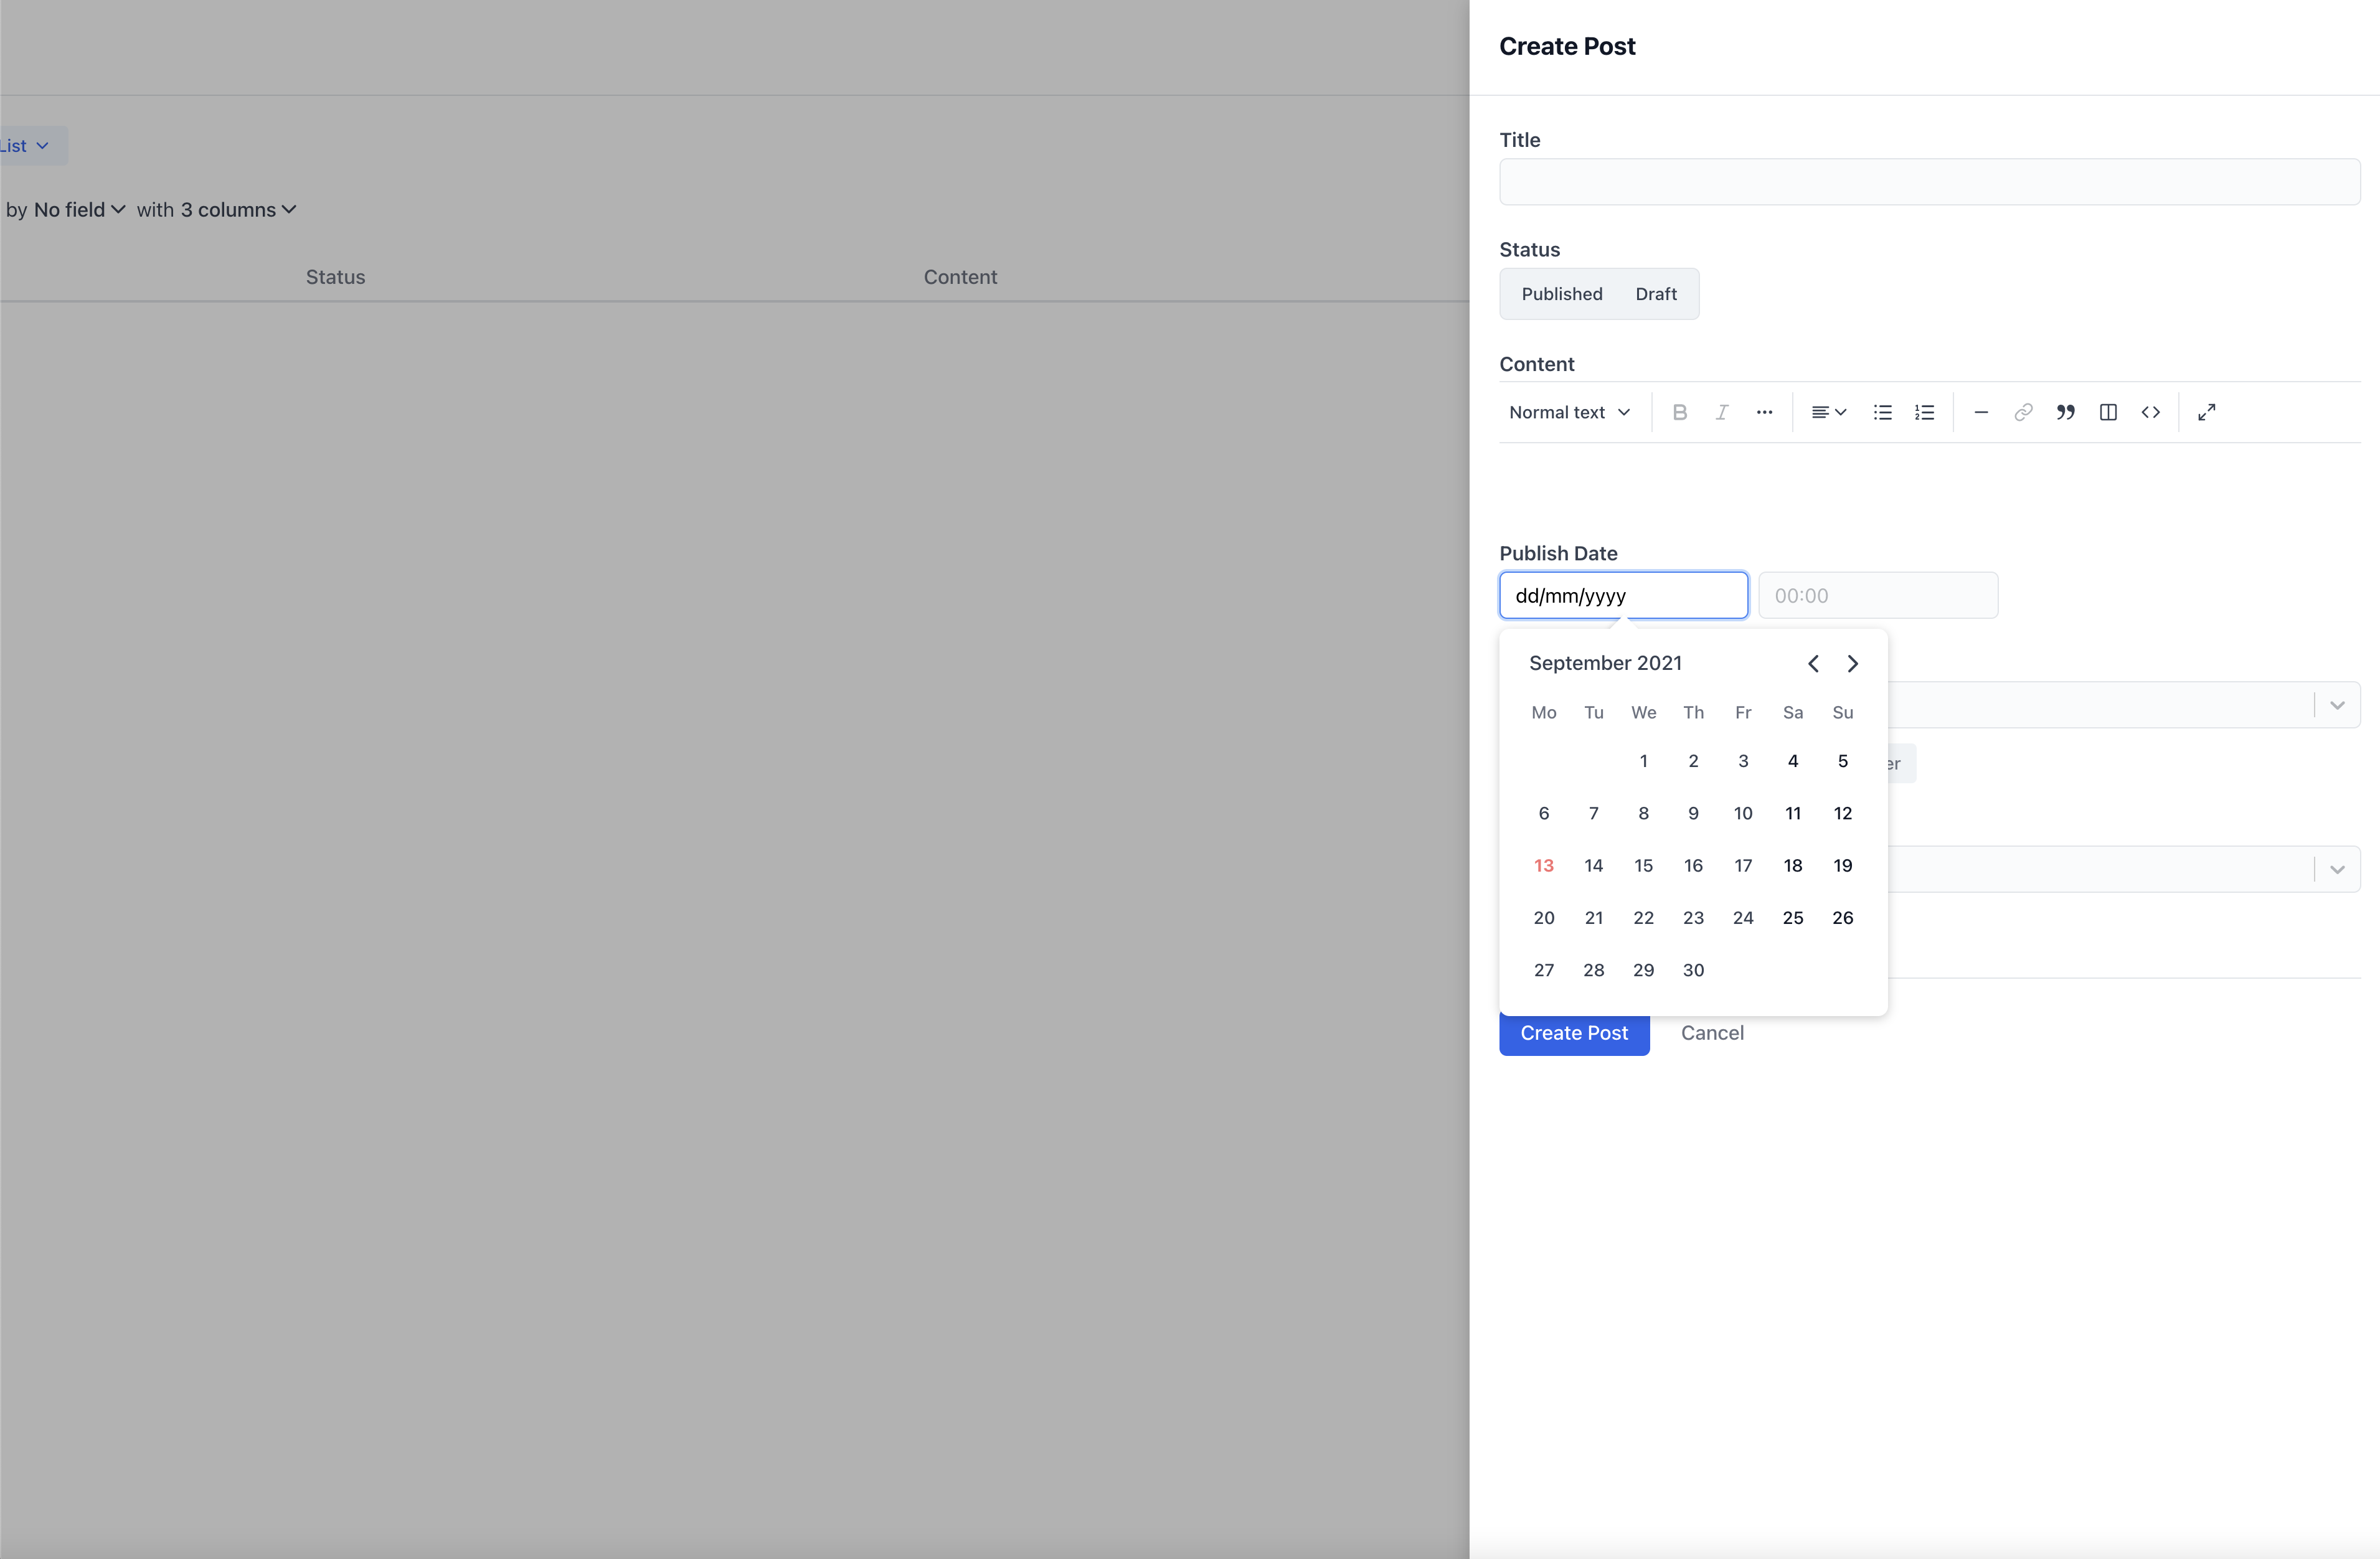Toggle bold formatting in the editor
Screen dimensions: 2380x1559
tap(1680, 412)
